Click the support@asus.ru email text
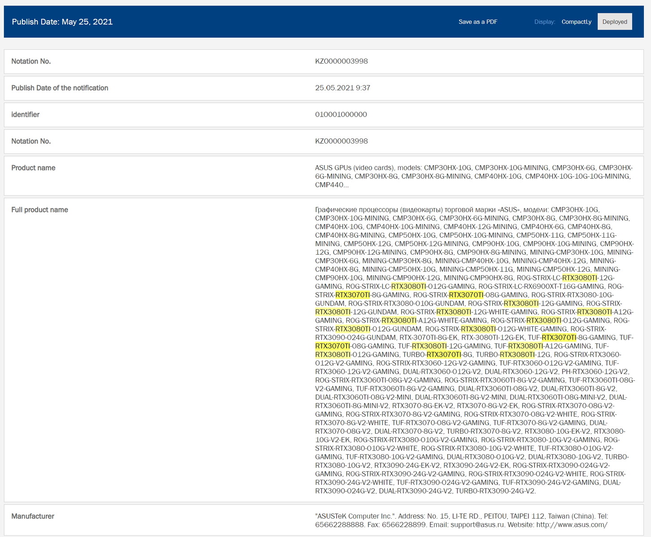 click(476, 525)
